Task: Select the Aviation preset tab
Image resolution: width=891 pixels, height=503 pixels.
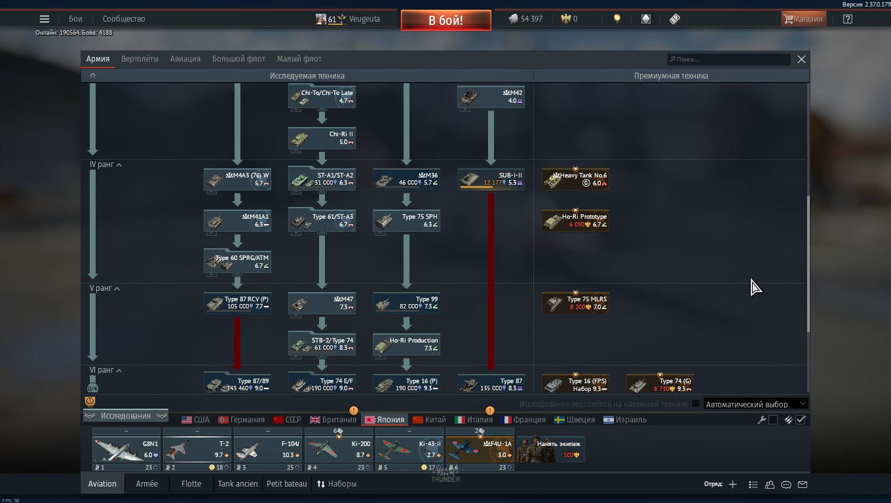Action: (x=102, y=484)
